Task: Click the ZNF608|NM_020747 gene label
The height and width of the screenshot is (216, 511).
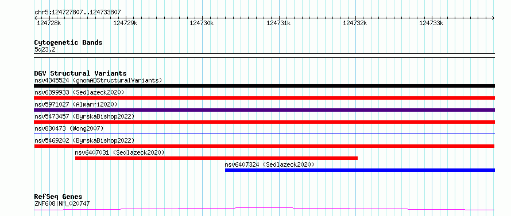Action: (x=62, y=204)
